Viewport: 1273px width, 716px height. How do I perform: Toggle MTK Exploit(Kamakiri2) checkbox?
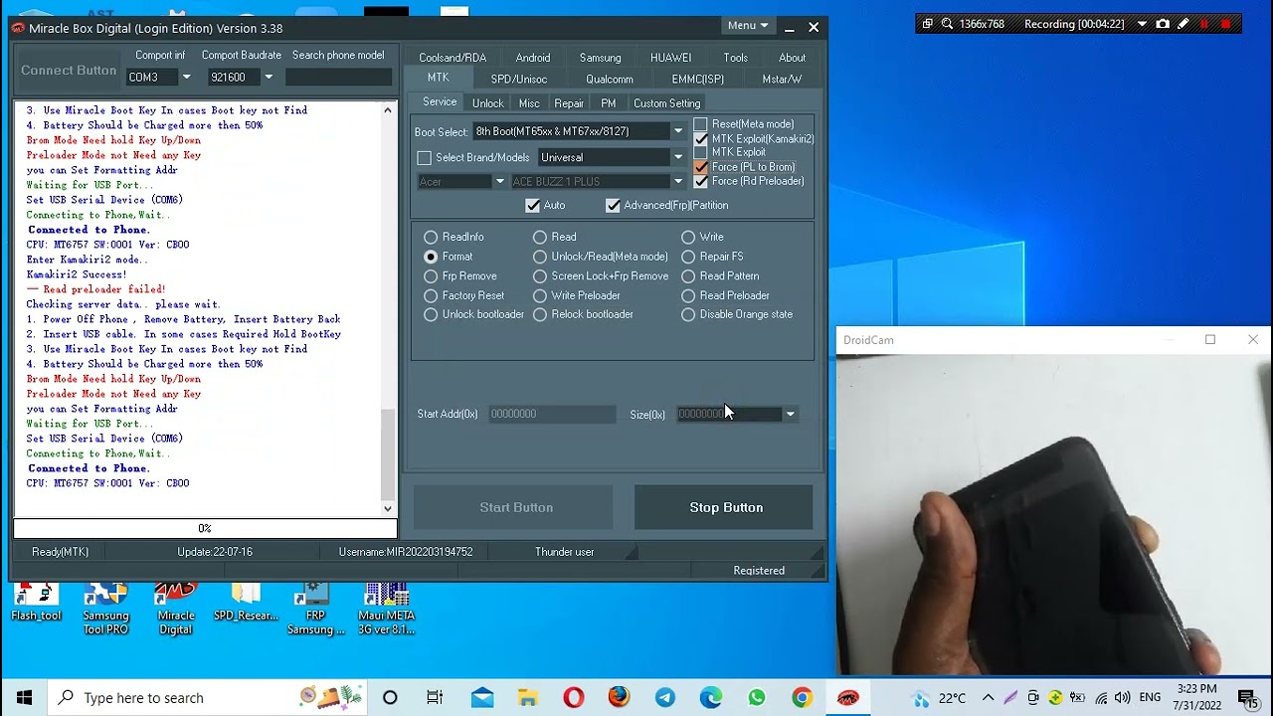click(x=701, y=139)
